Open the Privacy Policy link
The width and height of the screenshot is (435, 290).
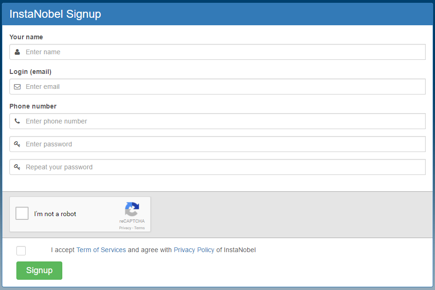(194, 250)
